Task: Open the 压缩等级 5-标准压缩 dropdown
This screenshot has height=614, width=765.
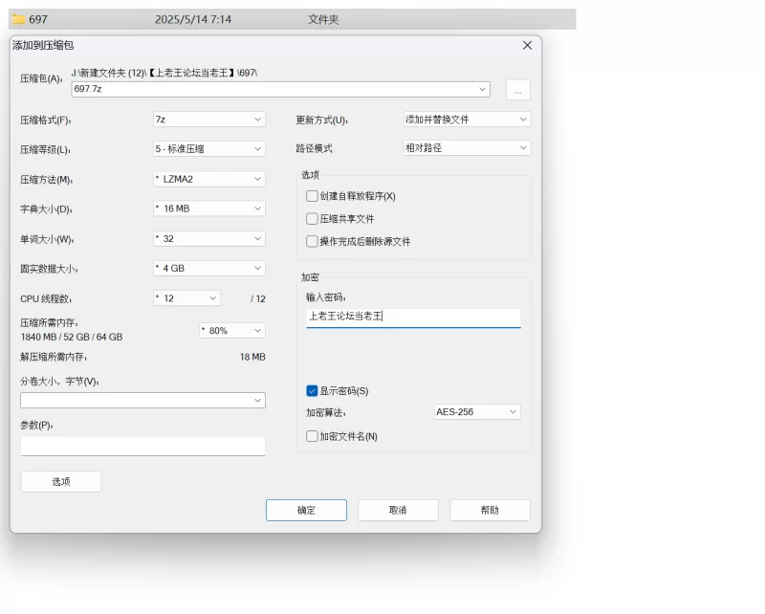Action: 208,149
